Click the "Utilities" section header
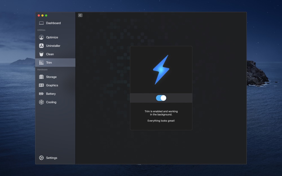Image resolution: width=282 pixels, height=176 pixels. pyautogui.click(x=41, y=30)
